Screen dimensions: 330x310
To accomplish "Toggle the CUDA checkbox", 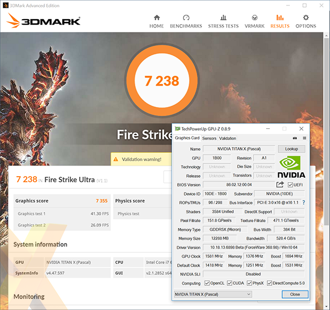I will click(229, 283).
